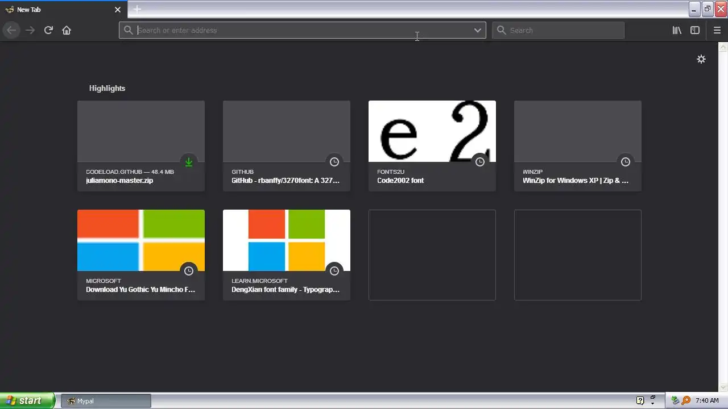
Task: Open DengXian font family tile
Action: click(x=287, y=255)
